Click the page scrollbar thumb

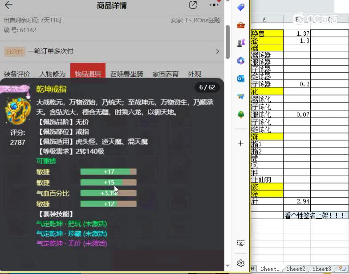227,42
